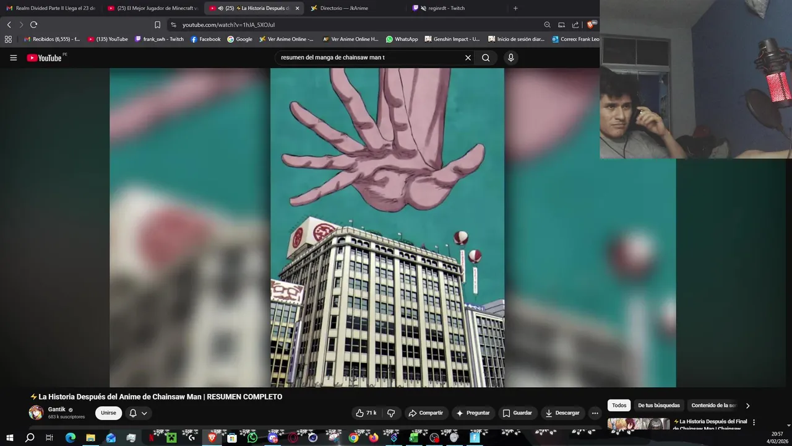The image size is (792, 446).
Task: Click browser share icon in address bar
Action: click(x=575, y=25)
